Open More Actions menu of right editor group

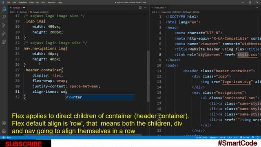[x=257, y=7]
